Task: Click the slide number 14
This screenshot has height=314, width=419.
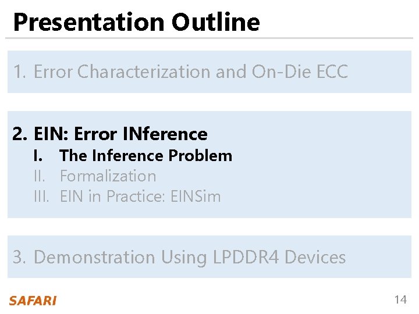Action: point(400,300)
